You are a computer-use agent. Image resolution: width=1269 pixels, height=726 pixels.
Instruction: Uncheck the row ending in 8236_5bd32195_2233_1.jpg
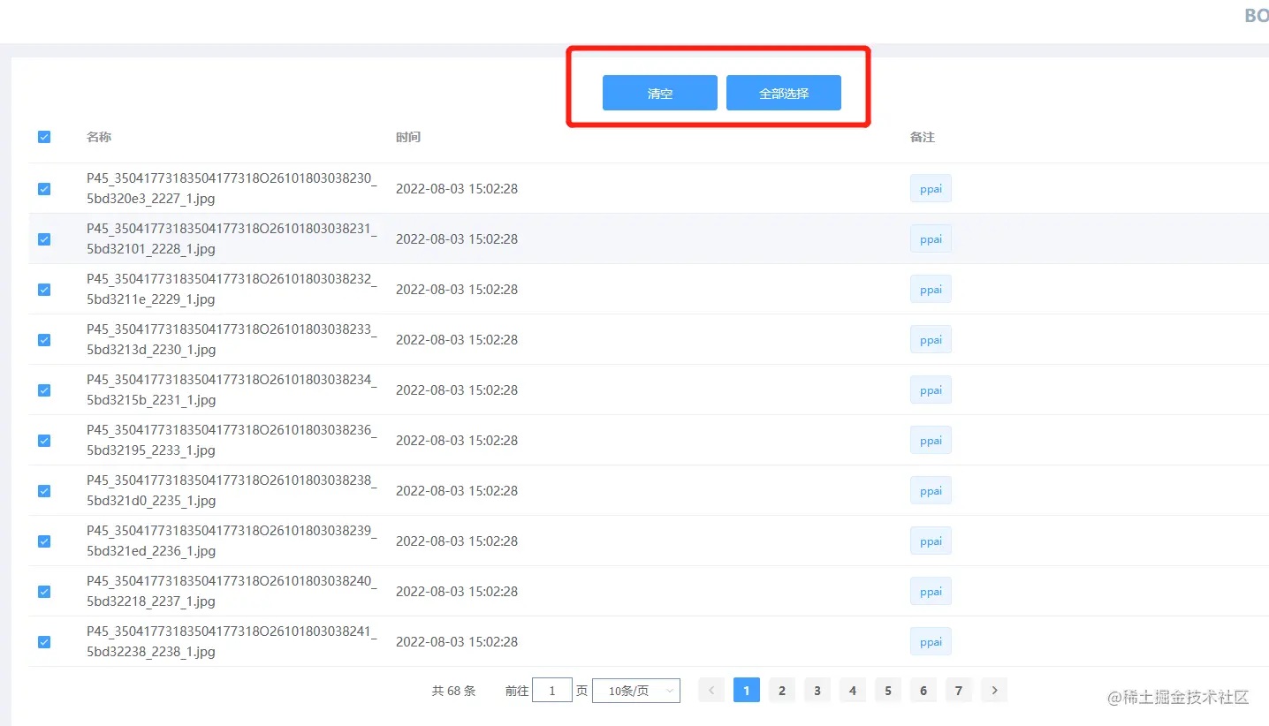coord(43,440)
